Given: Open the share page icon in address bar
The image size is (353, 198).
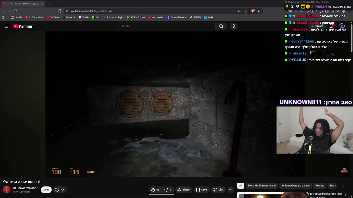Looking at the screenshot, I should (x=246, y=11).
